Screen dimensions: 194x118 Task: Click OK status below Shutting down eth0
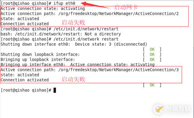pos(152,50)
